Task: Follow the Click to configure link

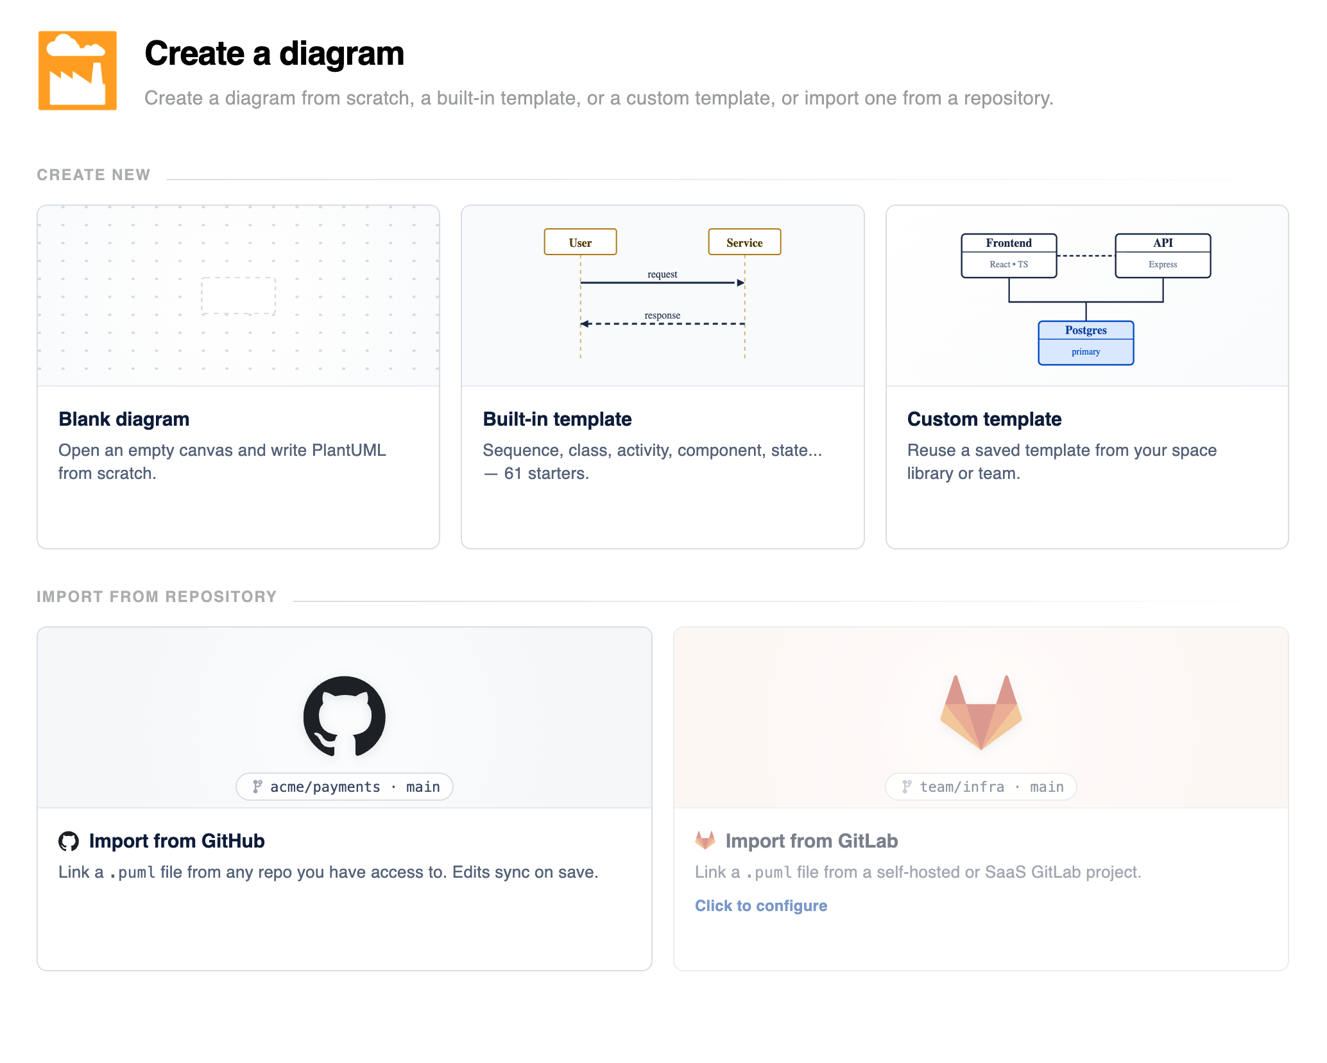Action: (x=761, y=906)
